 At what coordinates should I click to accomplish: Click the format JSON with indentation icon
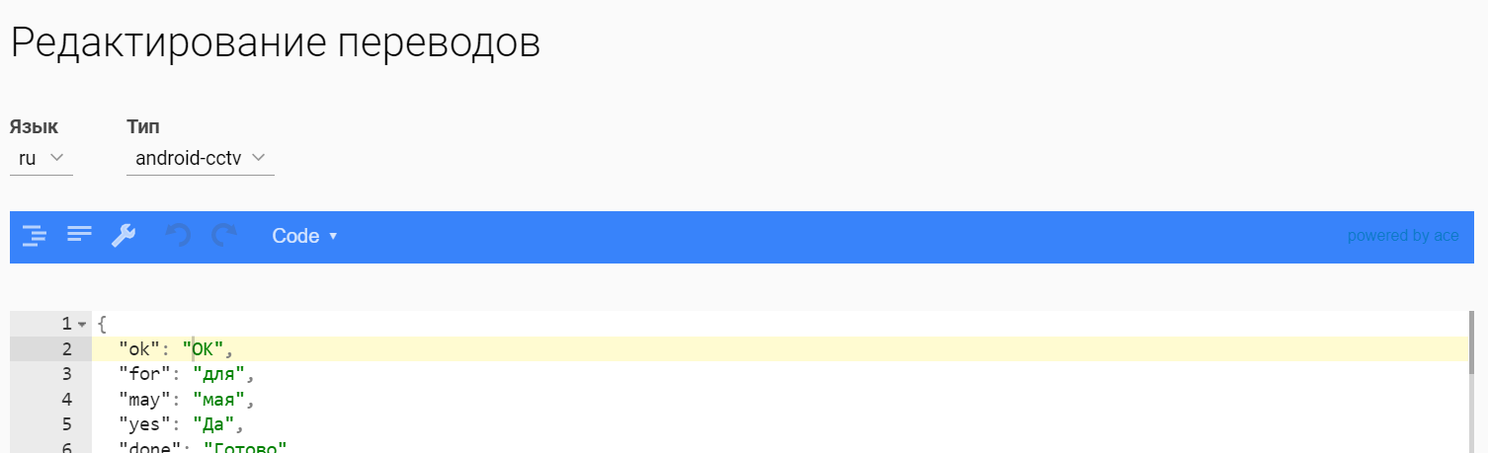click(x=35, y=236)
